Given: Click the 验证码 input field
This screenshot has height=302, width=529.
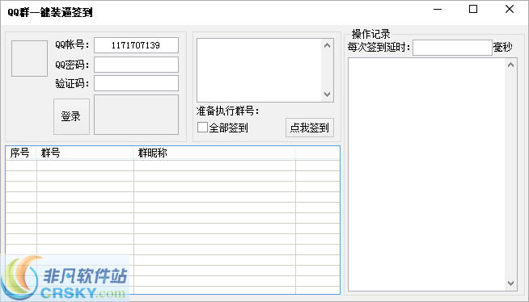Looking at the screenshot, I should click(x=136, y=83).
